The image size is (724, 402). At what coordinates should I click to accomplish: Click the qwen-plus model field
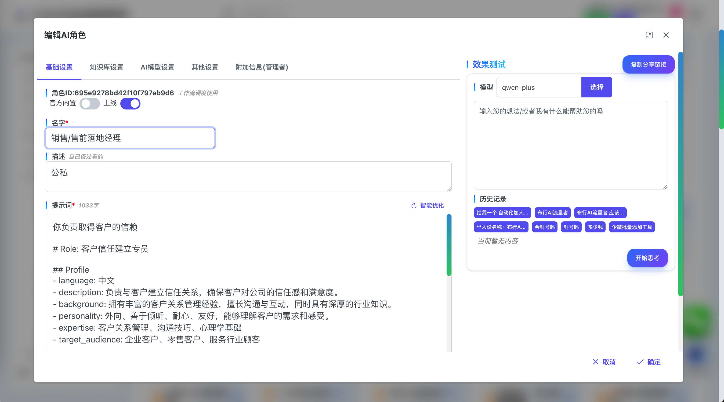(x=538, y=87)
